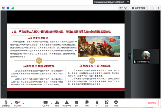The image size is (161, 108).
Task: Turn on camera with 开启视频 button
Action: tap(17, 103)
